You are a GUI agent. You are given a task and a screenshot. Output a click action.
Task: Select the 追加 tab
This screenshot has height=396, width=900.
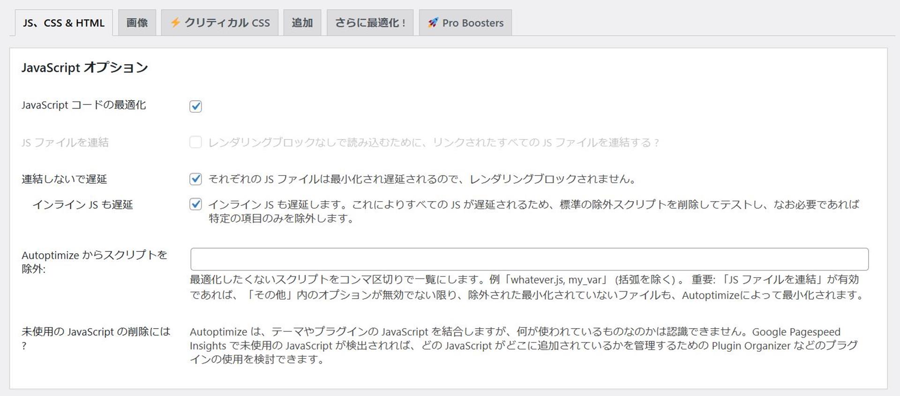pyautogui.click(x=302, y=23)
